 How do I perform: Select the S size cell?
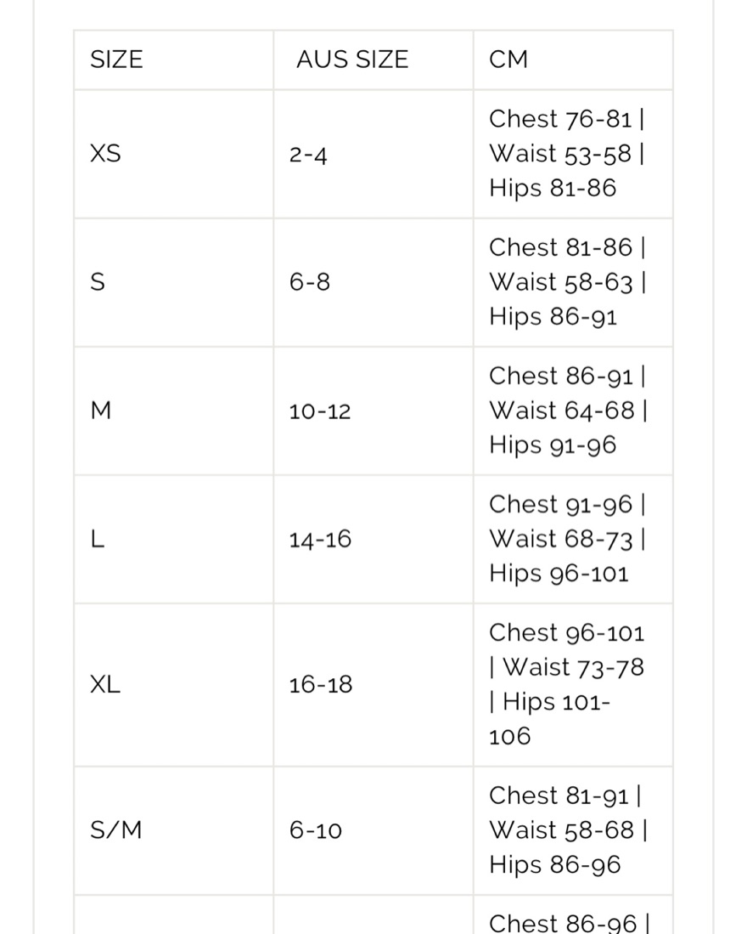click(x=174, y=282)
